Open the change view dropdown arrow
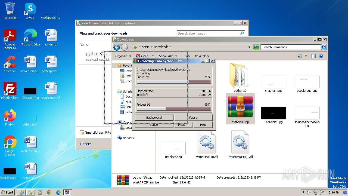Viewport: 348px width, 196px height. 306,56
